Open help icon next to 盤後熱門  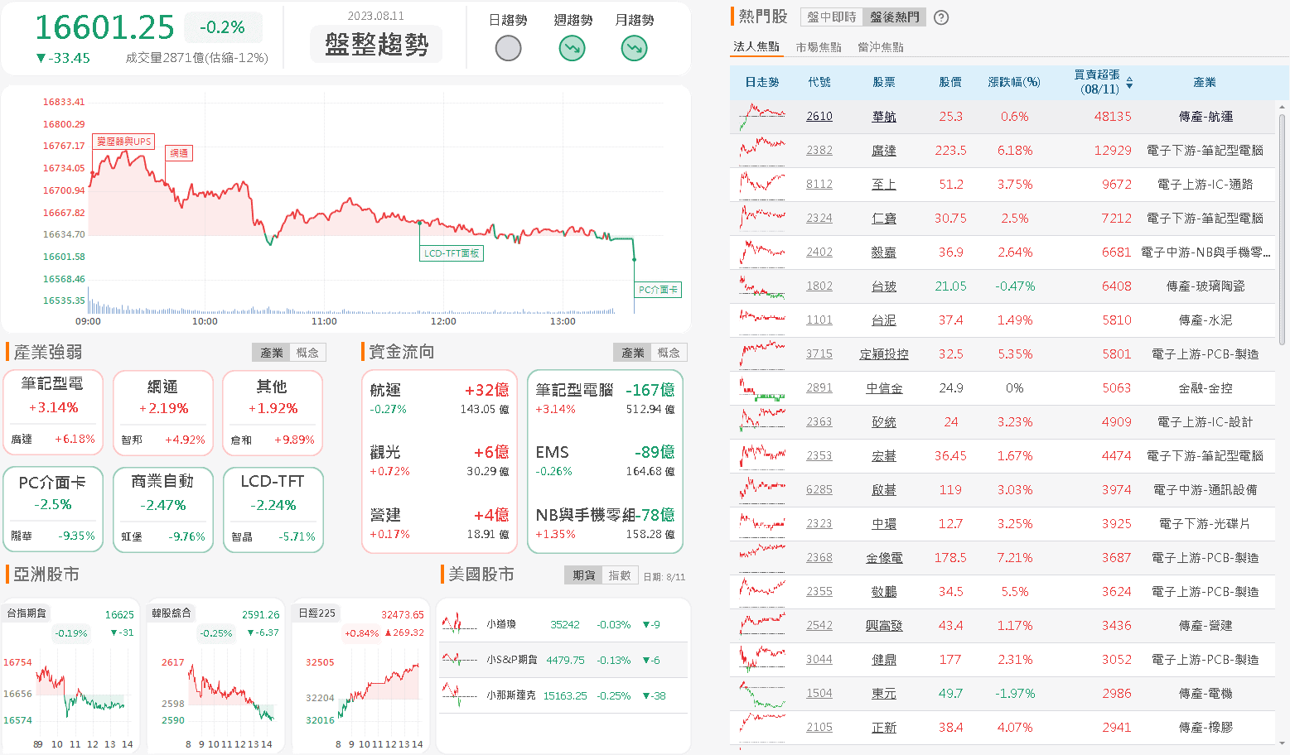click(941, 17)
